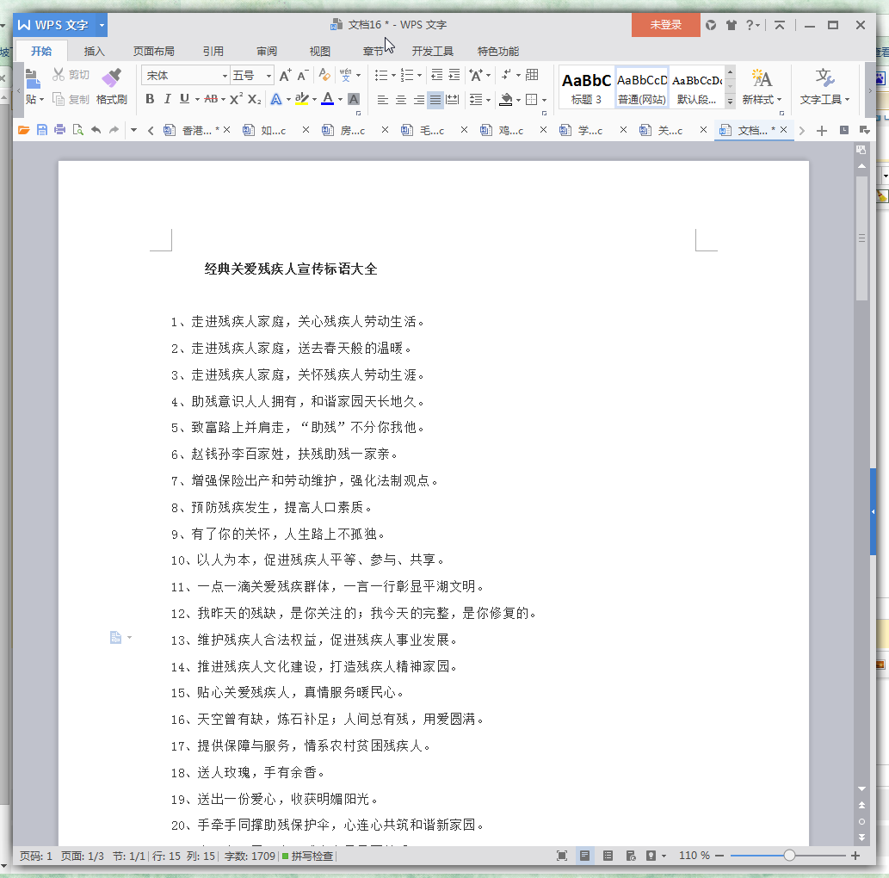Apply the 普通(网站) style

pyautogui.click(x=642, y=88)
